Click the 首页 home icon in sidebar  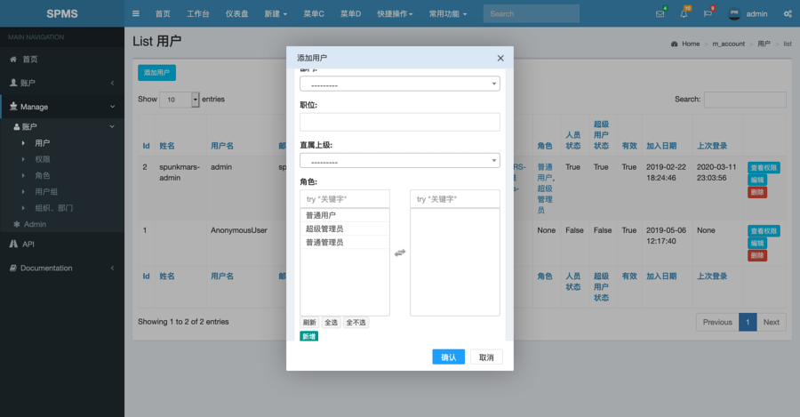point(13,60)
